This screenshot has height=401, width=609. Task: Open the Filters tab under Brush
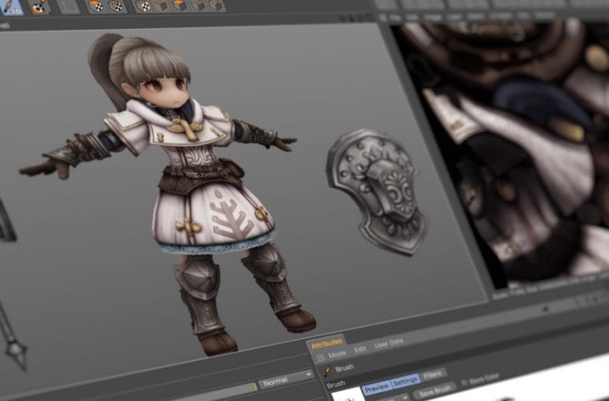click(x=433, y=375)
